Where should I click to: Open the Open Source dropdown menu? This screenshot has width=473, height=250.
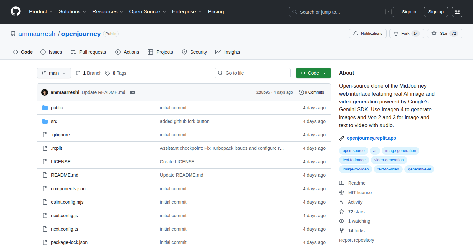pos(147,11)
